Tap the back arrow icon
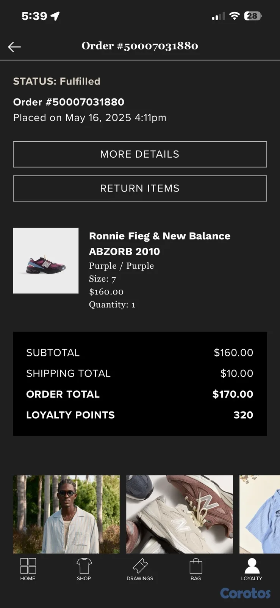This screenshot has height=608, width=280. tap(14, 47)
